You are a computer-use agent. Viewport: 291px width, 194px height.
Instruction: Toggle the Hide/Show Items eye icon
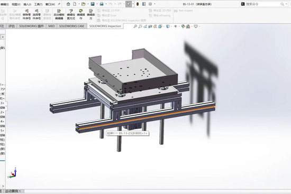(175, 26)
